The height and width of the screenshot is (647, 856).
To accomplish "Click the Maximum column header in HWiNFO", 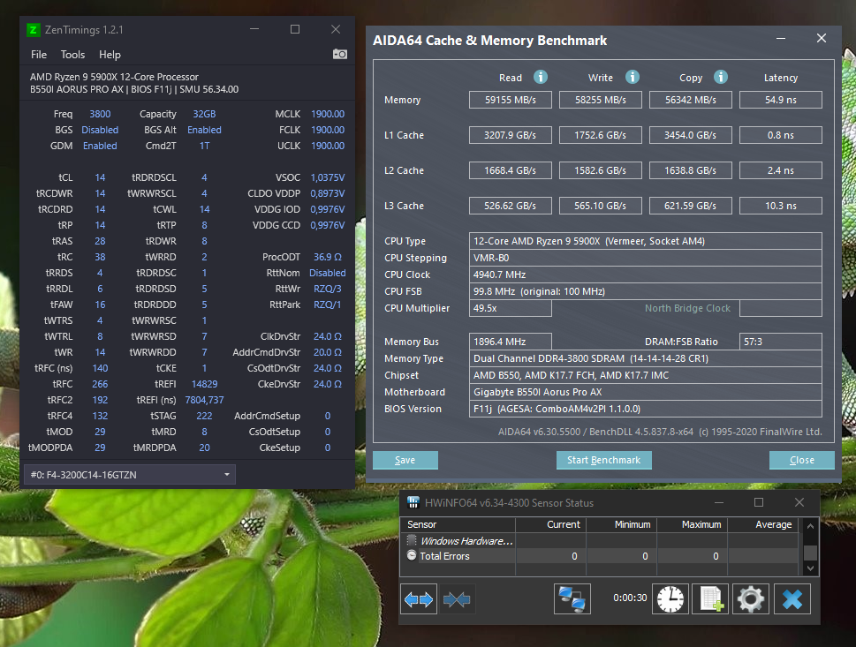I will (x=692, y=524).
